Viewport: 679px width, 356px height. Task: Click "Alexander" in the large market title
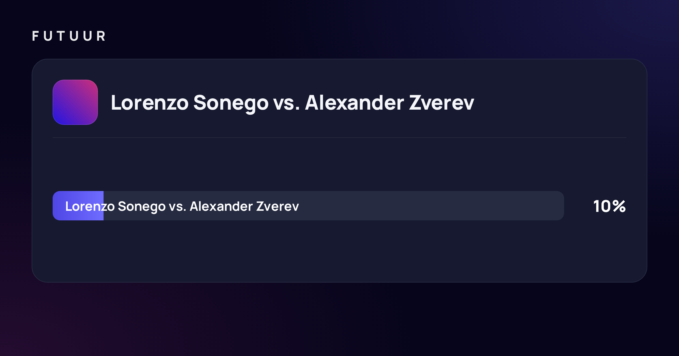point(354,103)
